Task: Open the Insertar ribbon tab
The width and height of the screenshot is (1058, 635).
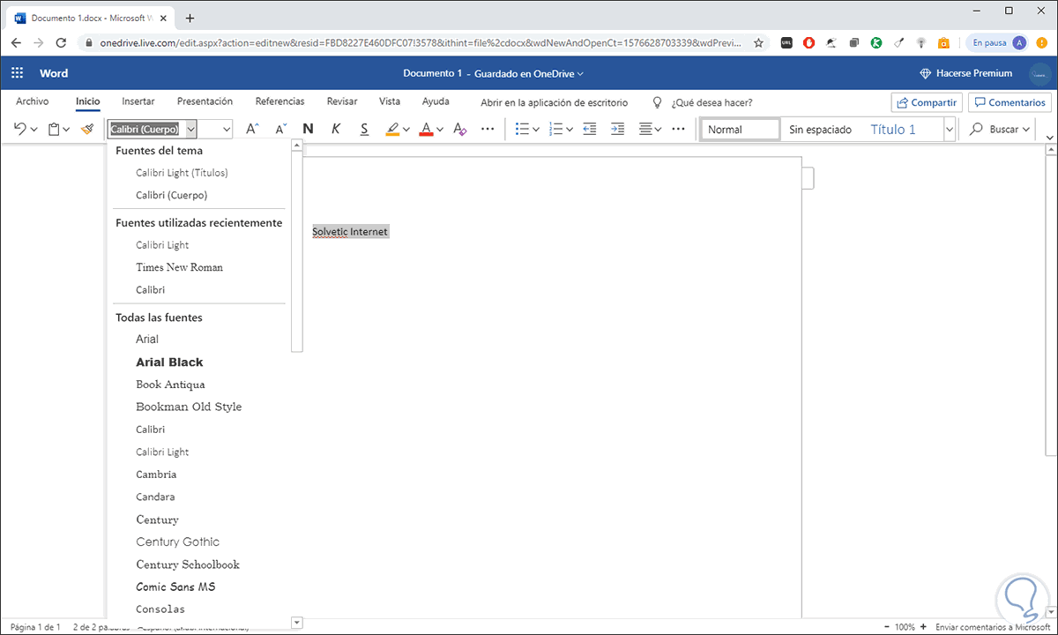Action: click(138, 101)
